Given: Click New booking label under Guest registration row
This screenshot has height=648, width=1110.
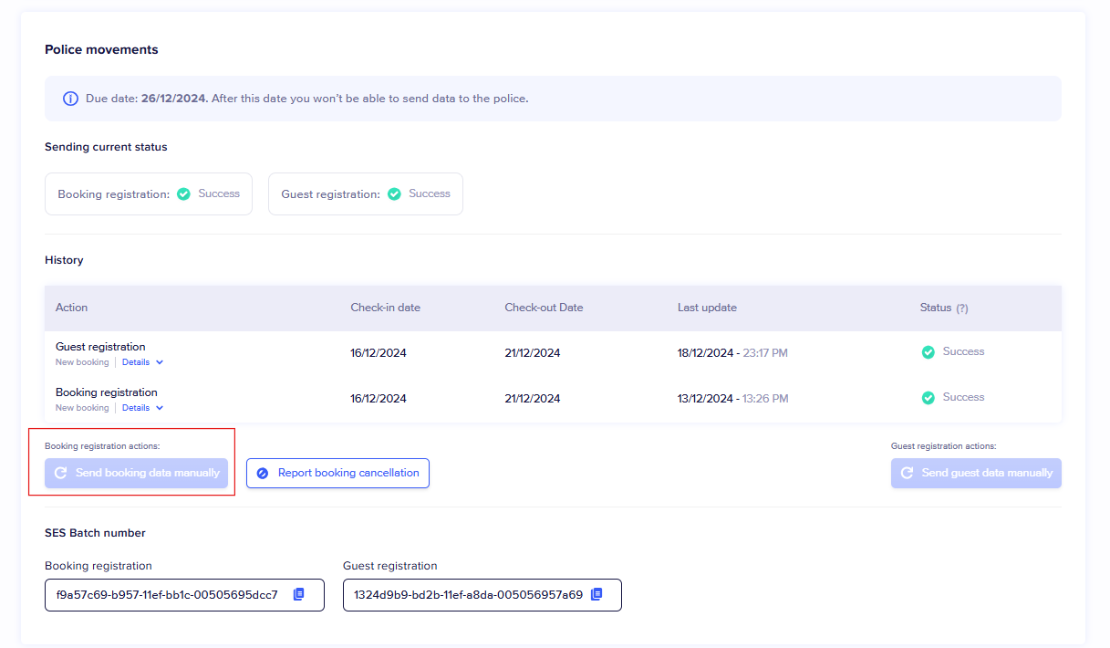Looking at the screenshot, I should pos(82,362).
